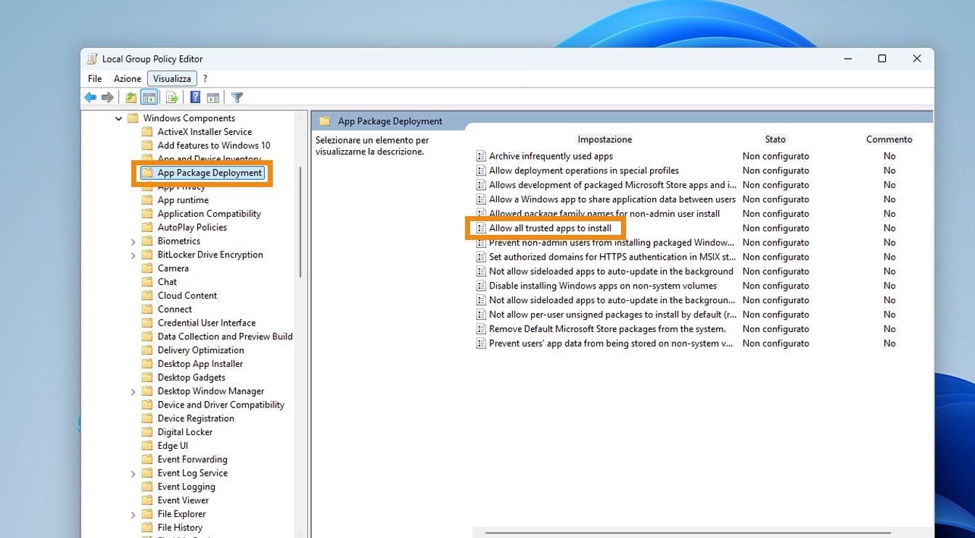Click Non configurato status of Archive infrequently used apps

pyautogui.click(x=776, y=156)
